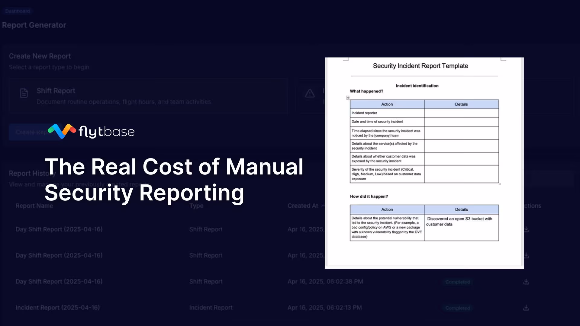The height and width of the screenshot is (326, 580).
Task: Select the Shift Report document icon
Action: tap(24, 93)
